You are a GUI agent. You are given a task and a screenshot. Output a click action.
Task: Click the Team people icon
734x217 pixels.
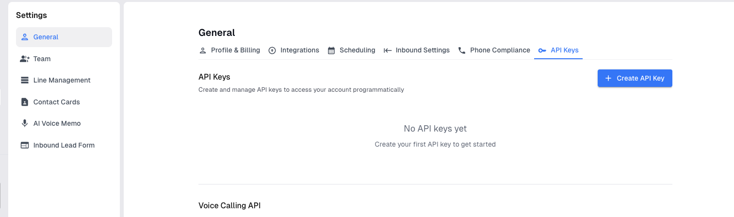click(25, 59)
